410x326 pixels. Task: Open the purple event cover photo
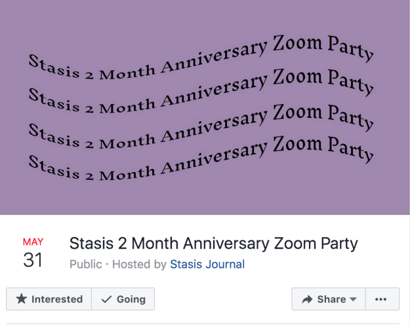click(x=205, y=190)
